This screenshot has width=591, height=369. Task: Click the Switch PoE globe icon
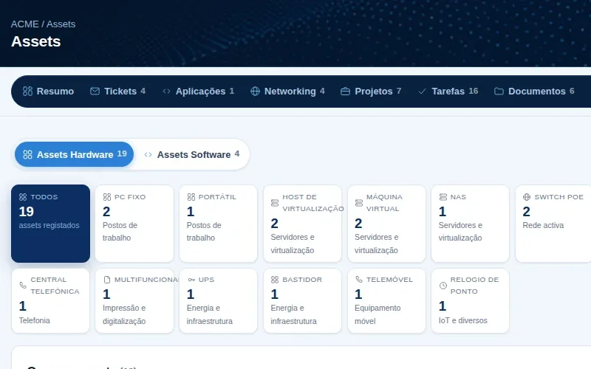(527, 197)
